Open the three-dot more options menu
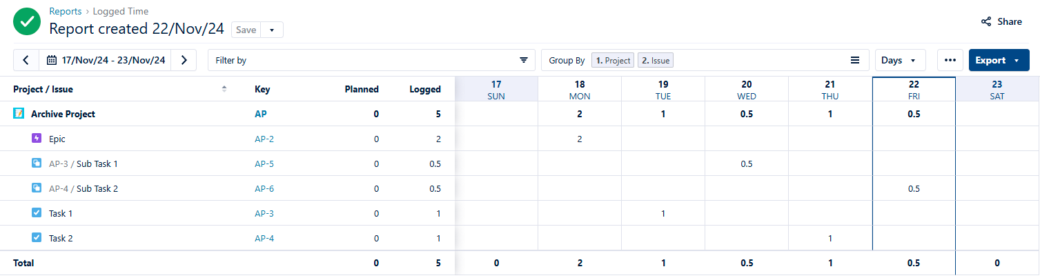 point(950,60)
